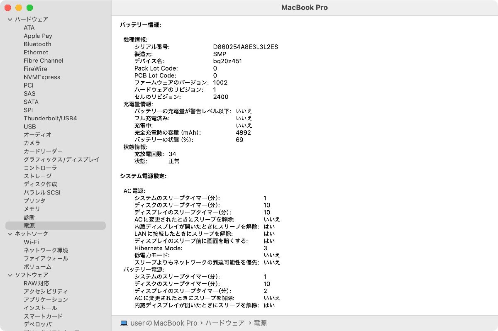Open the カードリーダー entry
Viewport: 498px width, 331px height.
click(43, 151)
